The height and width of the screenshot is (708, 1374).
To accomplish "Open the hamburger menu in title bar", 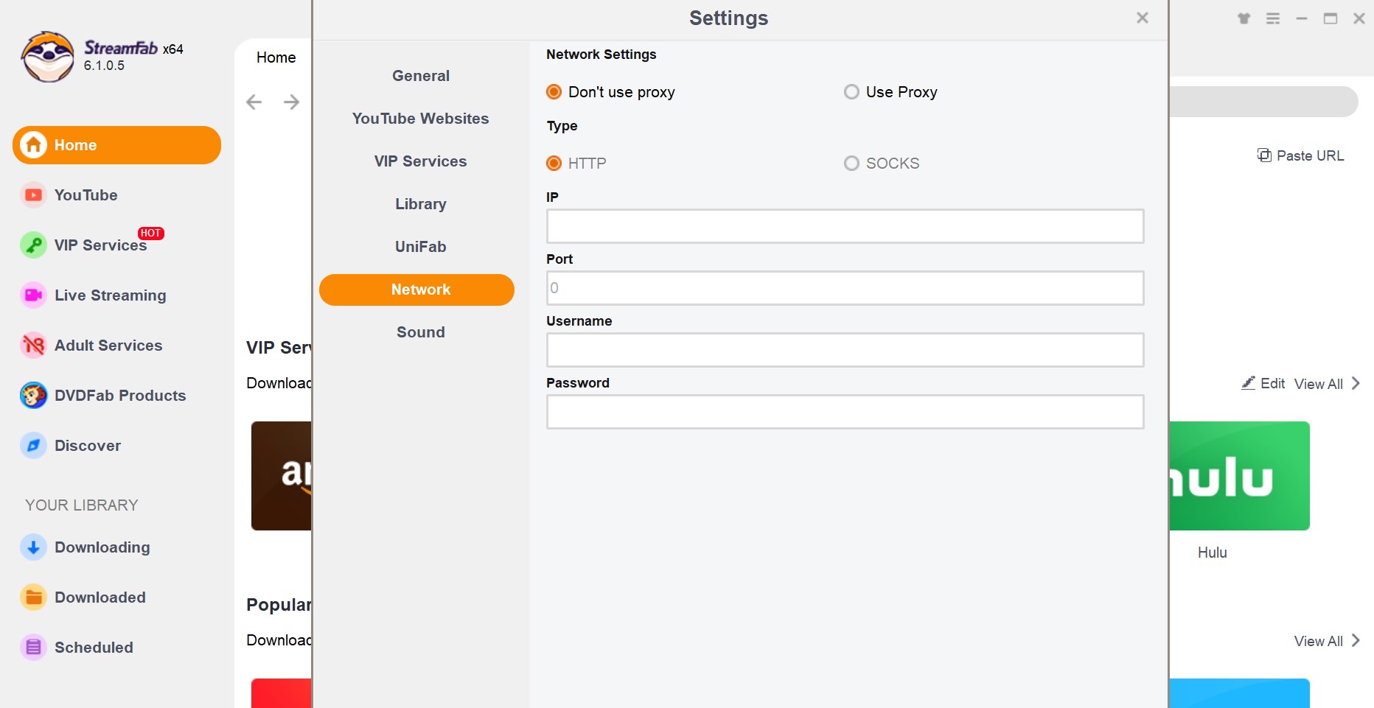I will [x=1273, y=18].
